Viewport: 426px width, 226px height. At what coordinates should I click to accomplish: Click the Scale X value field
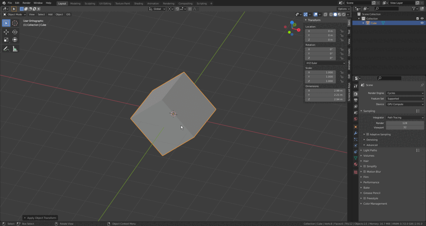[320, 72]
